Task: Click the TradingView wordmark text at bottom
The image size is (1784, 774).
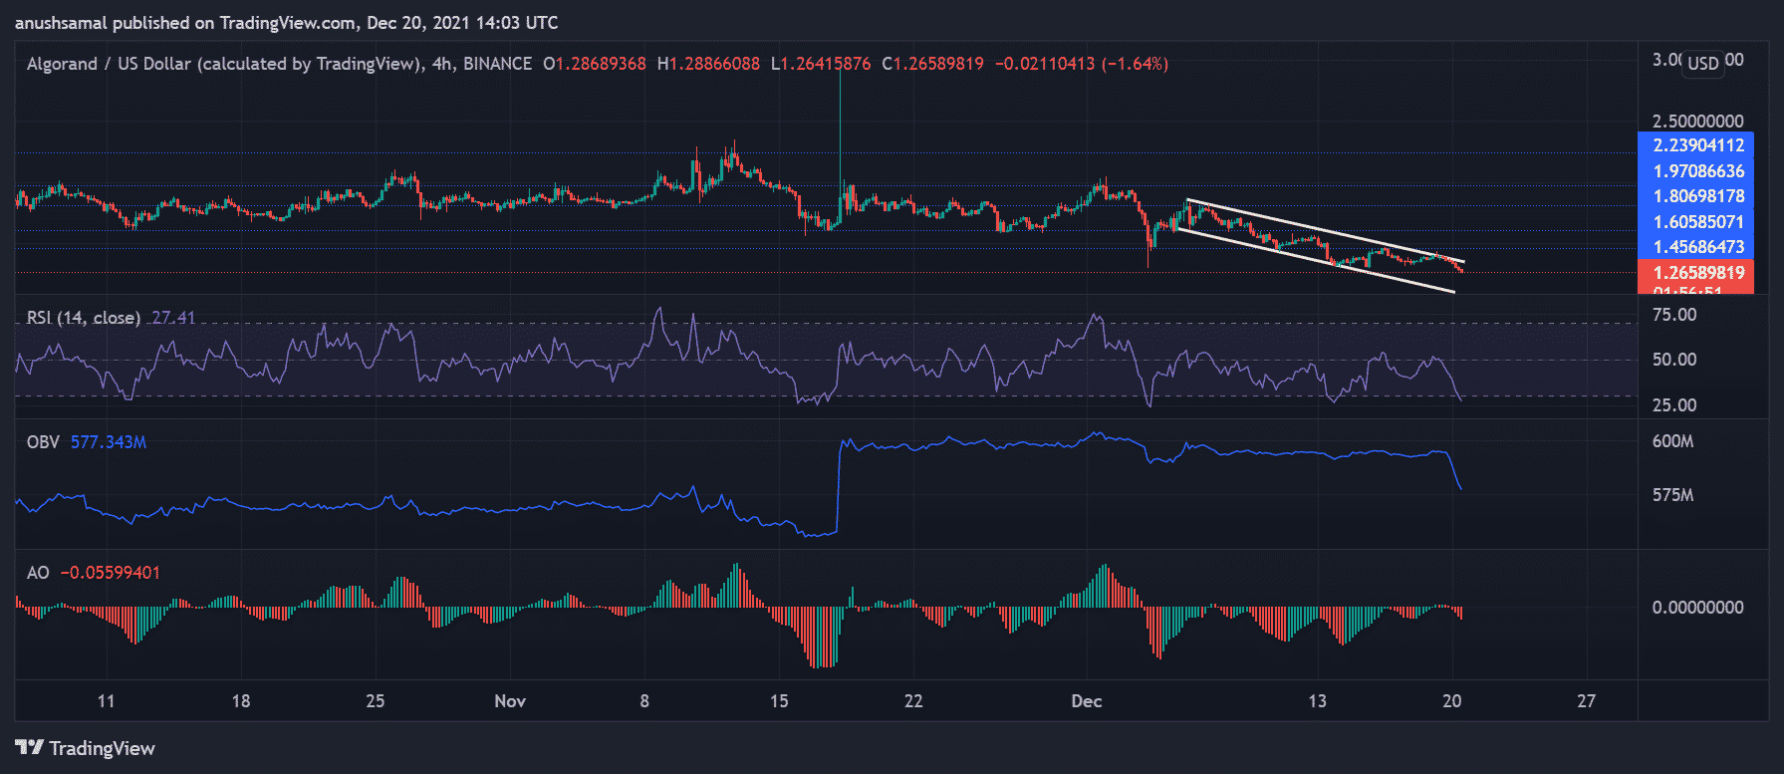Action: [x=103, y=748]
